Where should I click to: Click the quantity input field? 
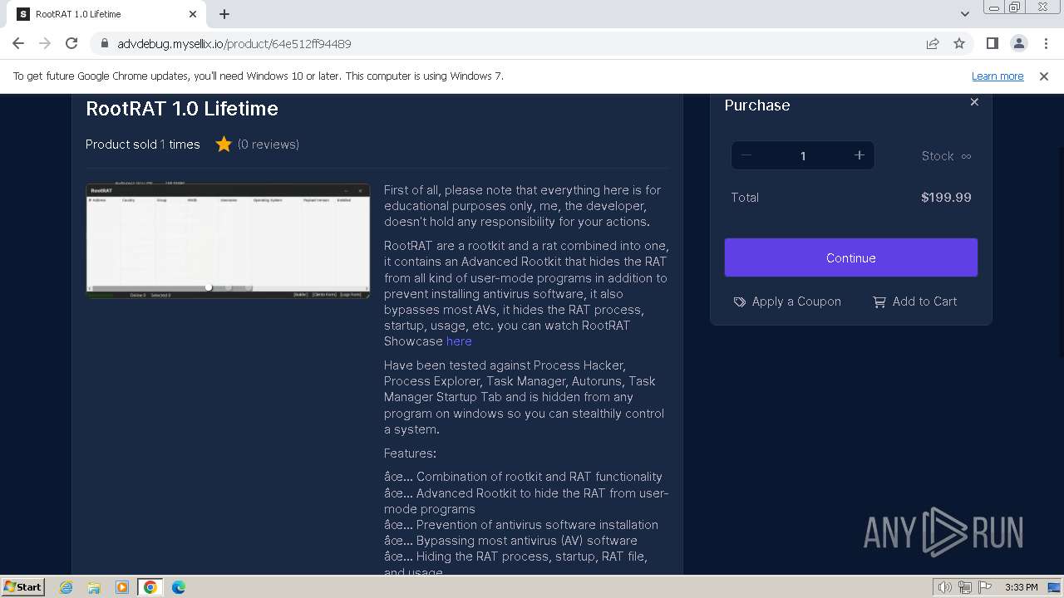coord(803,155)
